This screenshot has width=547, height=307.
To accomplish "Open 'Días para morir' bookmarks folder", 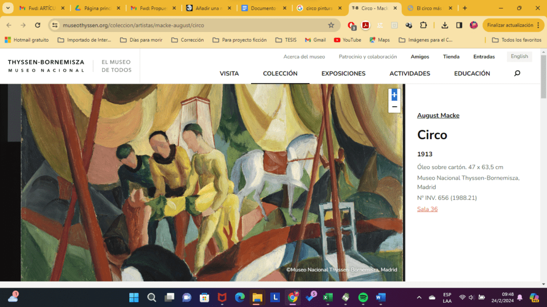I will (141, 40).
